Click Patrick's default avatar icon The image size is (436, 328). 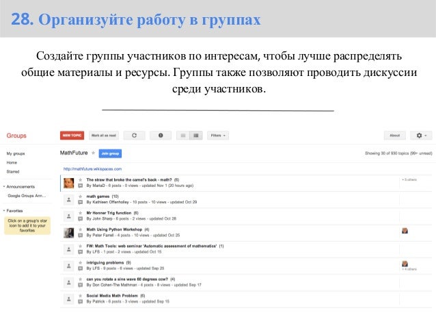point(69,299)
